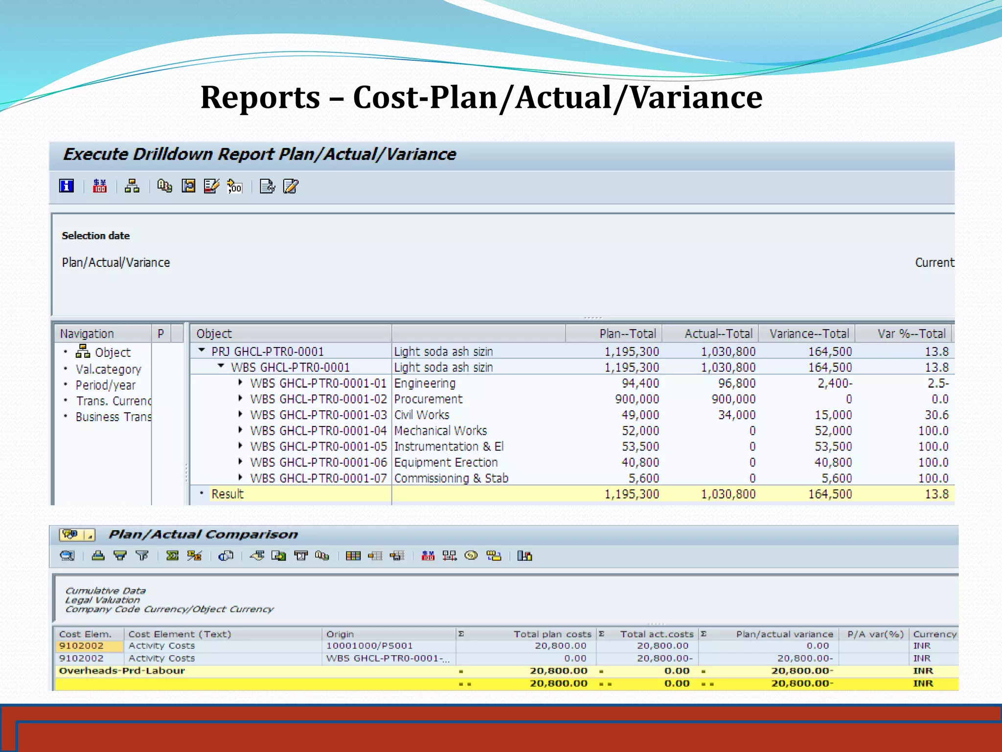Viewport: 1002px width, 752px height.
Task: Click the Sort descending icon in the comparison toolbar
Action: pos(120,556)
